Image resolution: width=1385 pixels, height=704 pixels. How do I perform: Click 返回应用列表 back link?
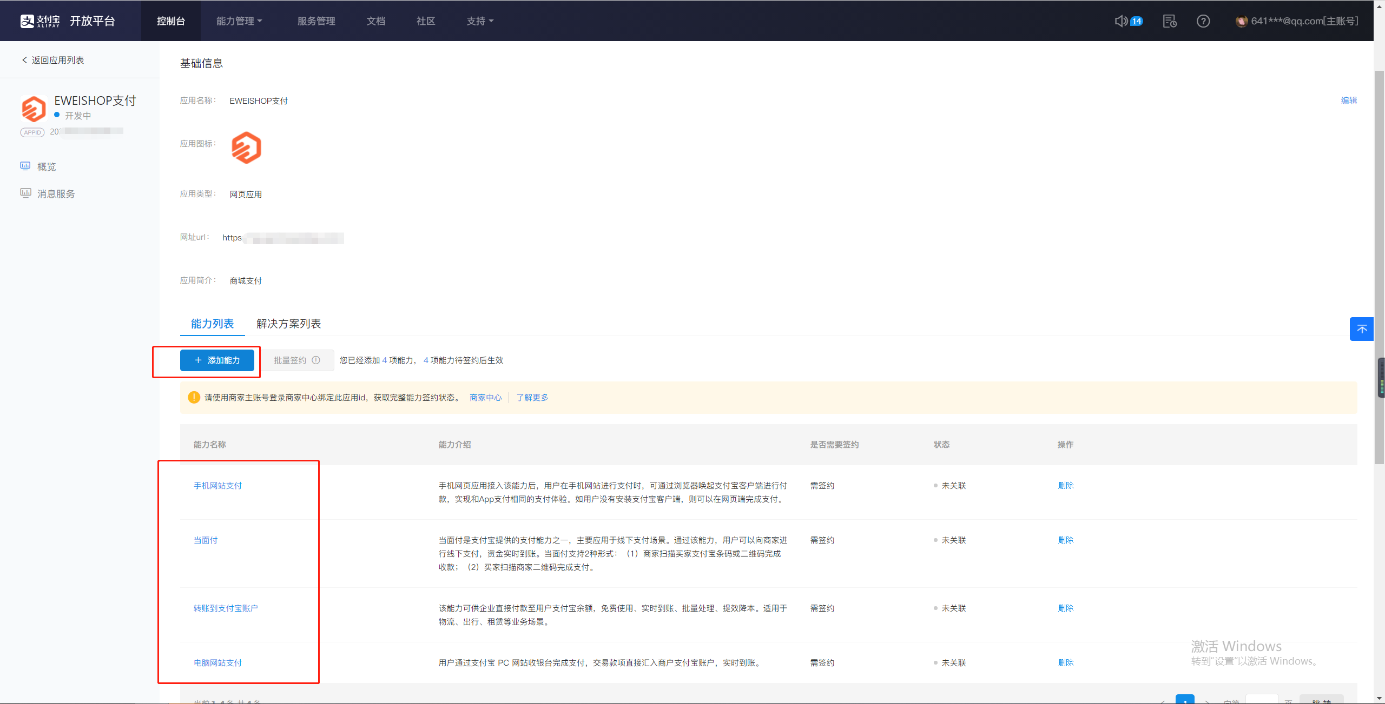pos(58,60)
